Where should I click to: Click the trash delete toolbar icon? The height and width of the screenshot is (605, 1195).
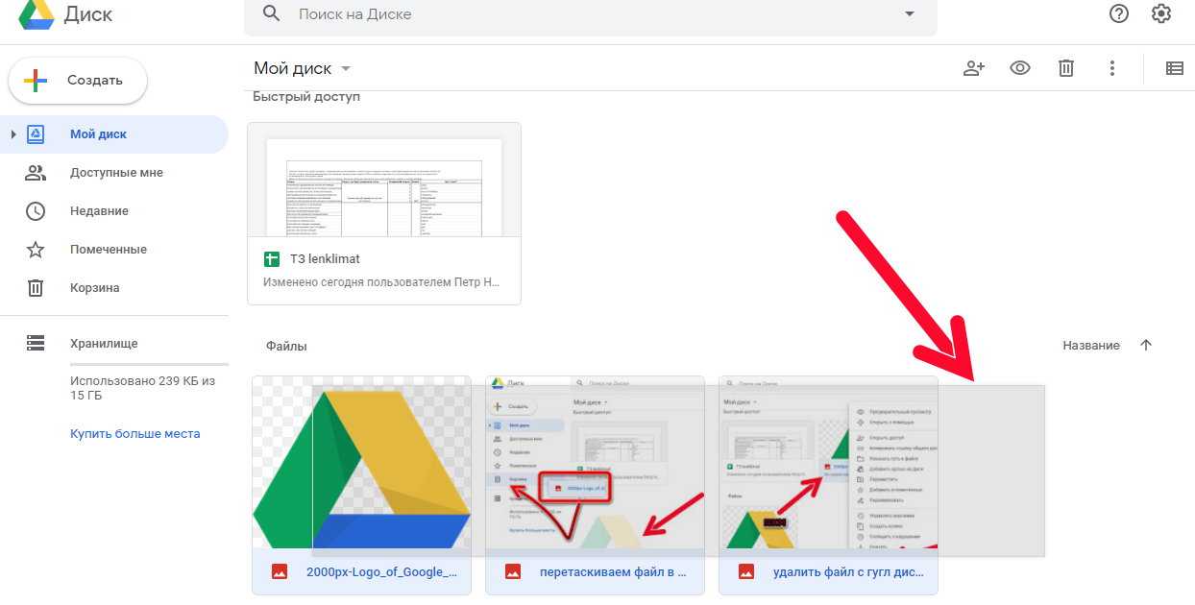1066,68
